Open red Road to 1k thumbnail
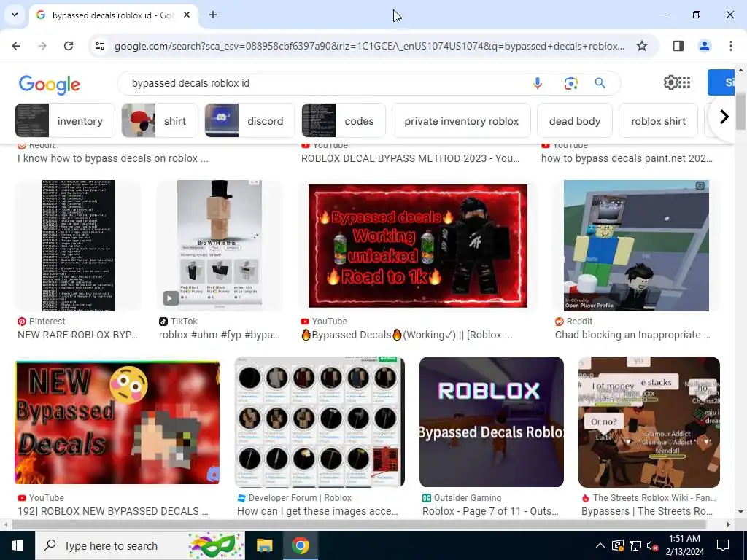 point(418,246)
